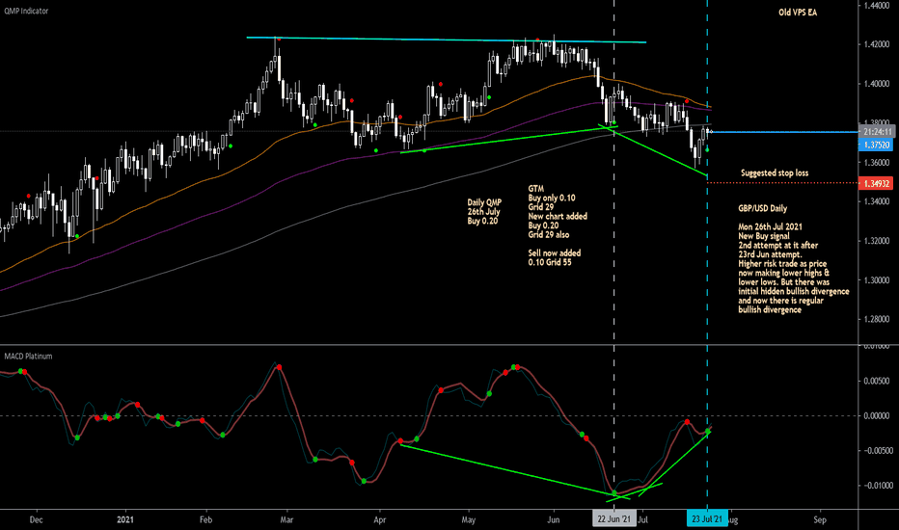Image resolution: width=899 pixels, height=530 pixels.
Task: Click the Dec label on time axis
Action: [36, 519]
